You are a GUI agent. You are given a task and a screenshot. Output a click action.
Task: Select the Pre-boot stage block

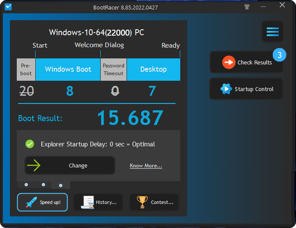26,70
